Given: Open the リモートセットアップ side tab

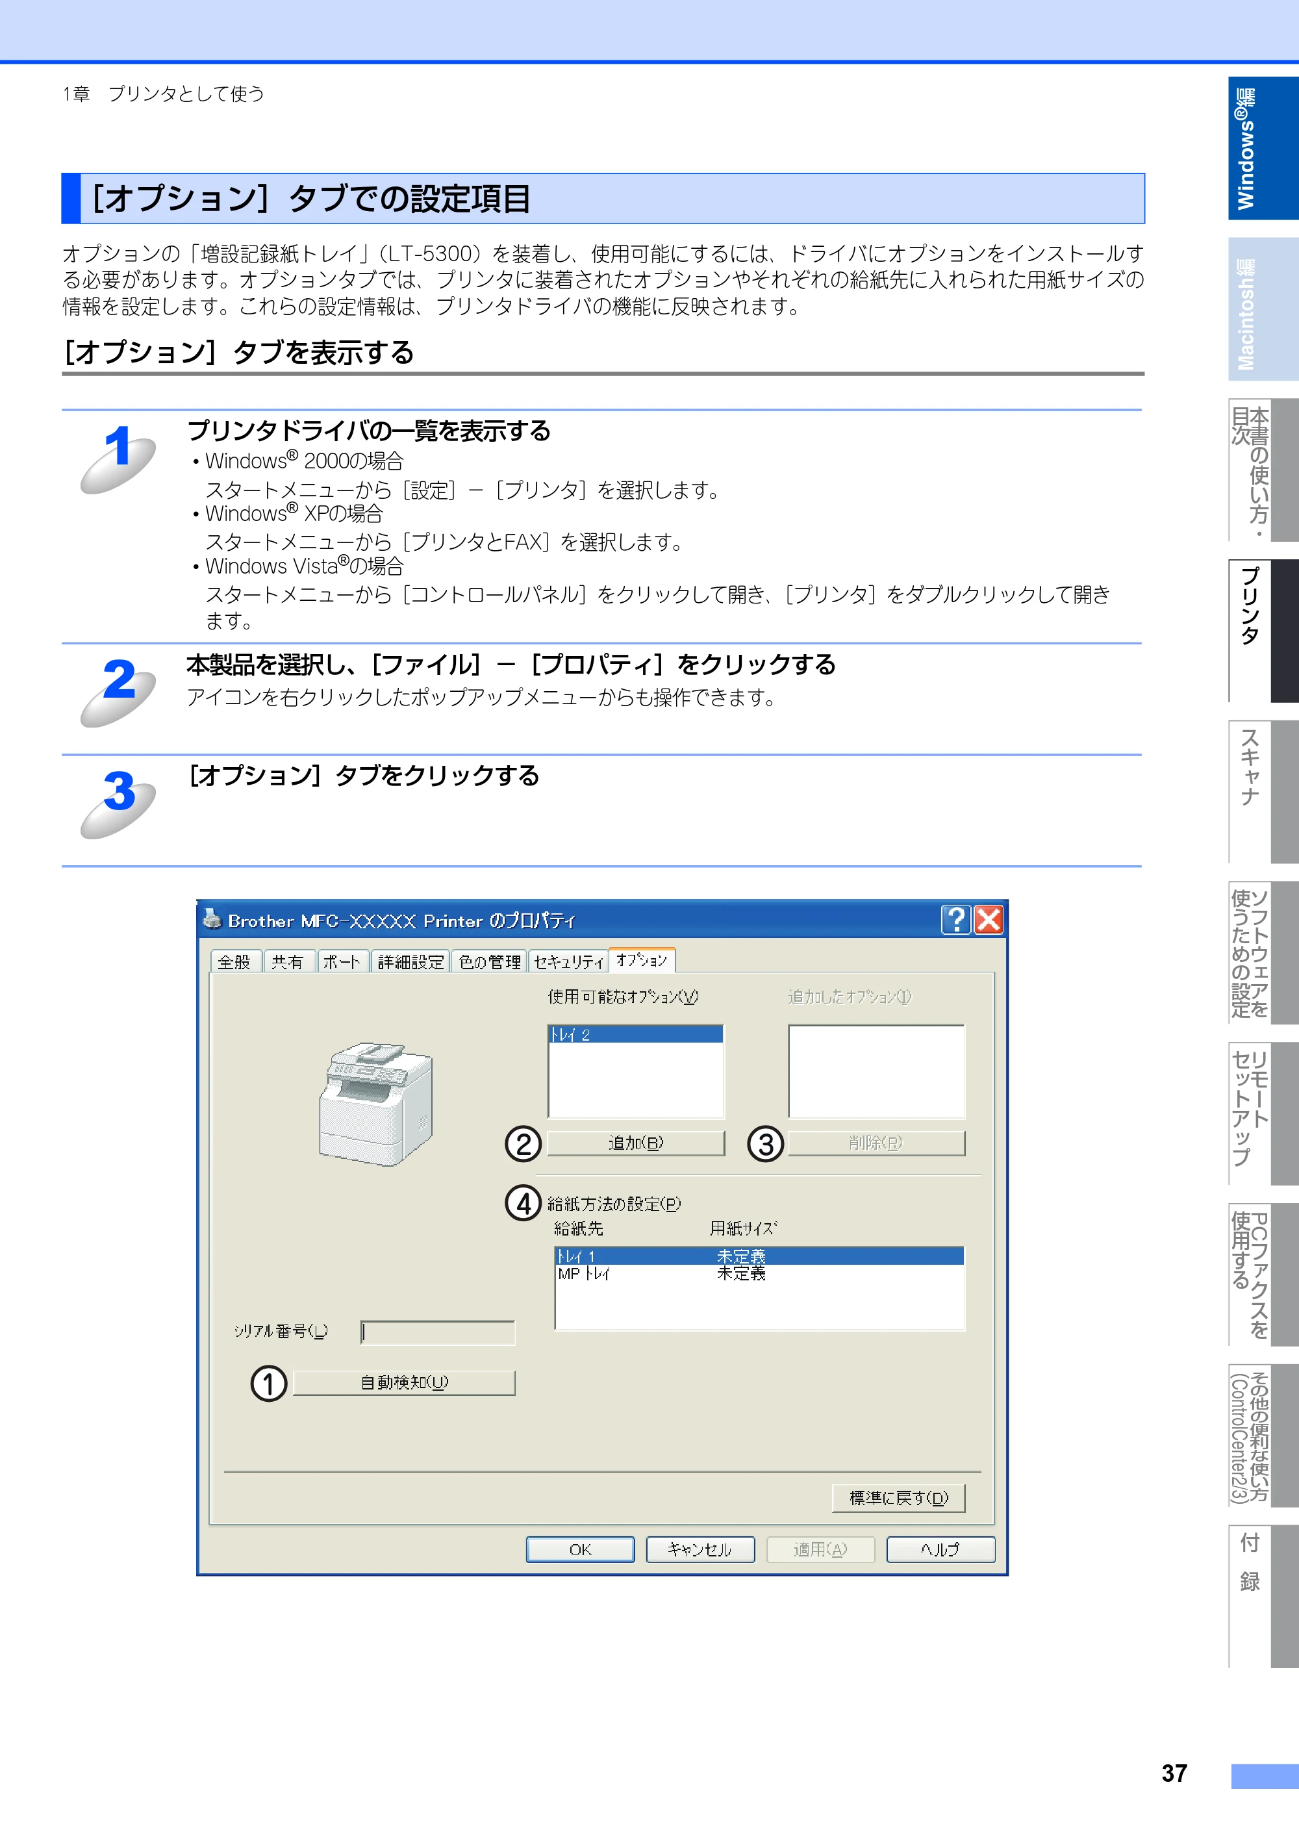Looking at the screenshot, I should click(1263, 1114).
